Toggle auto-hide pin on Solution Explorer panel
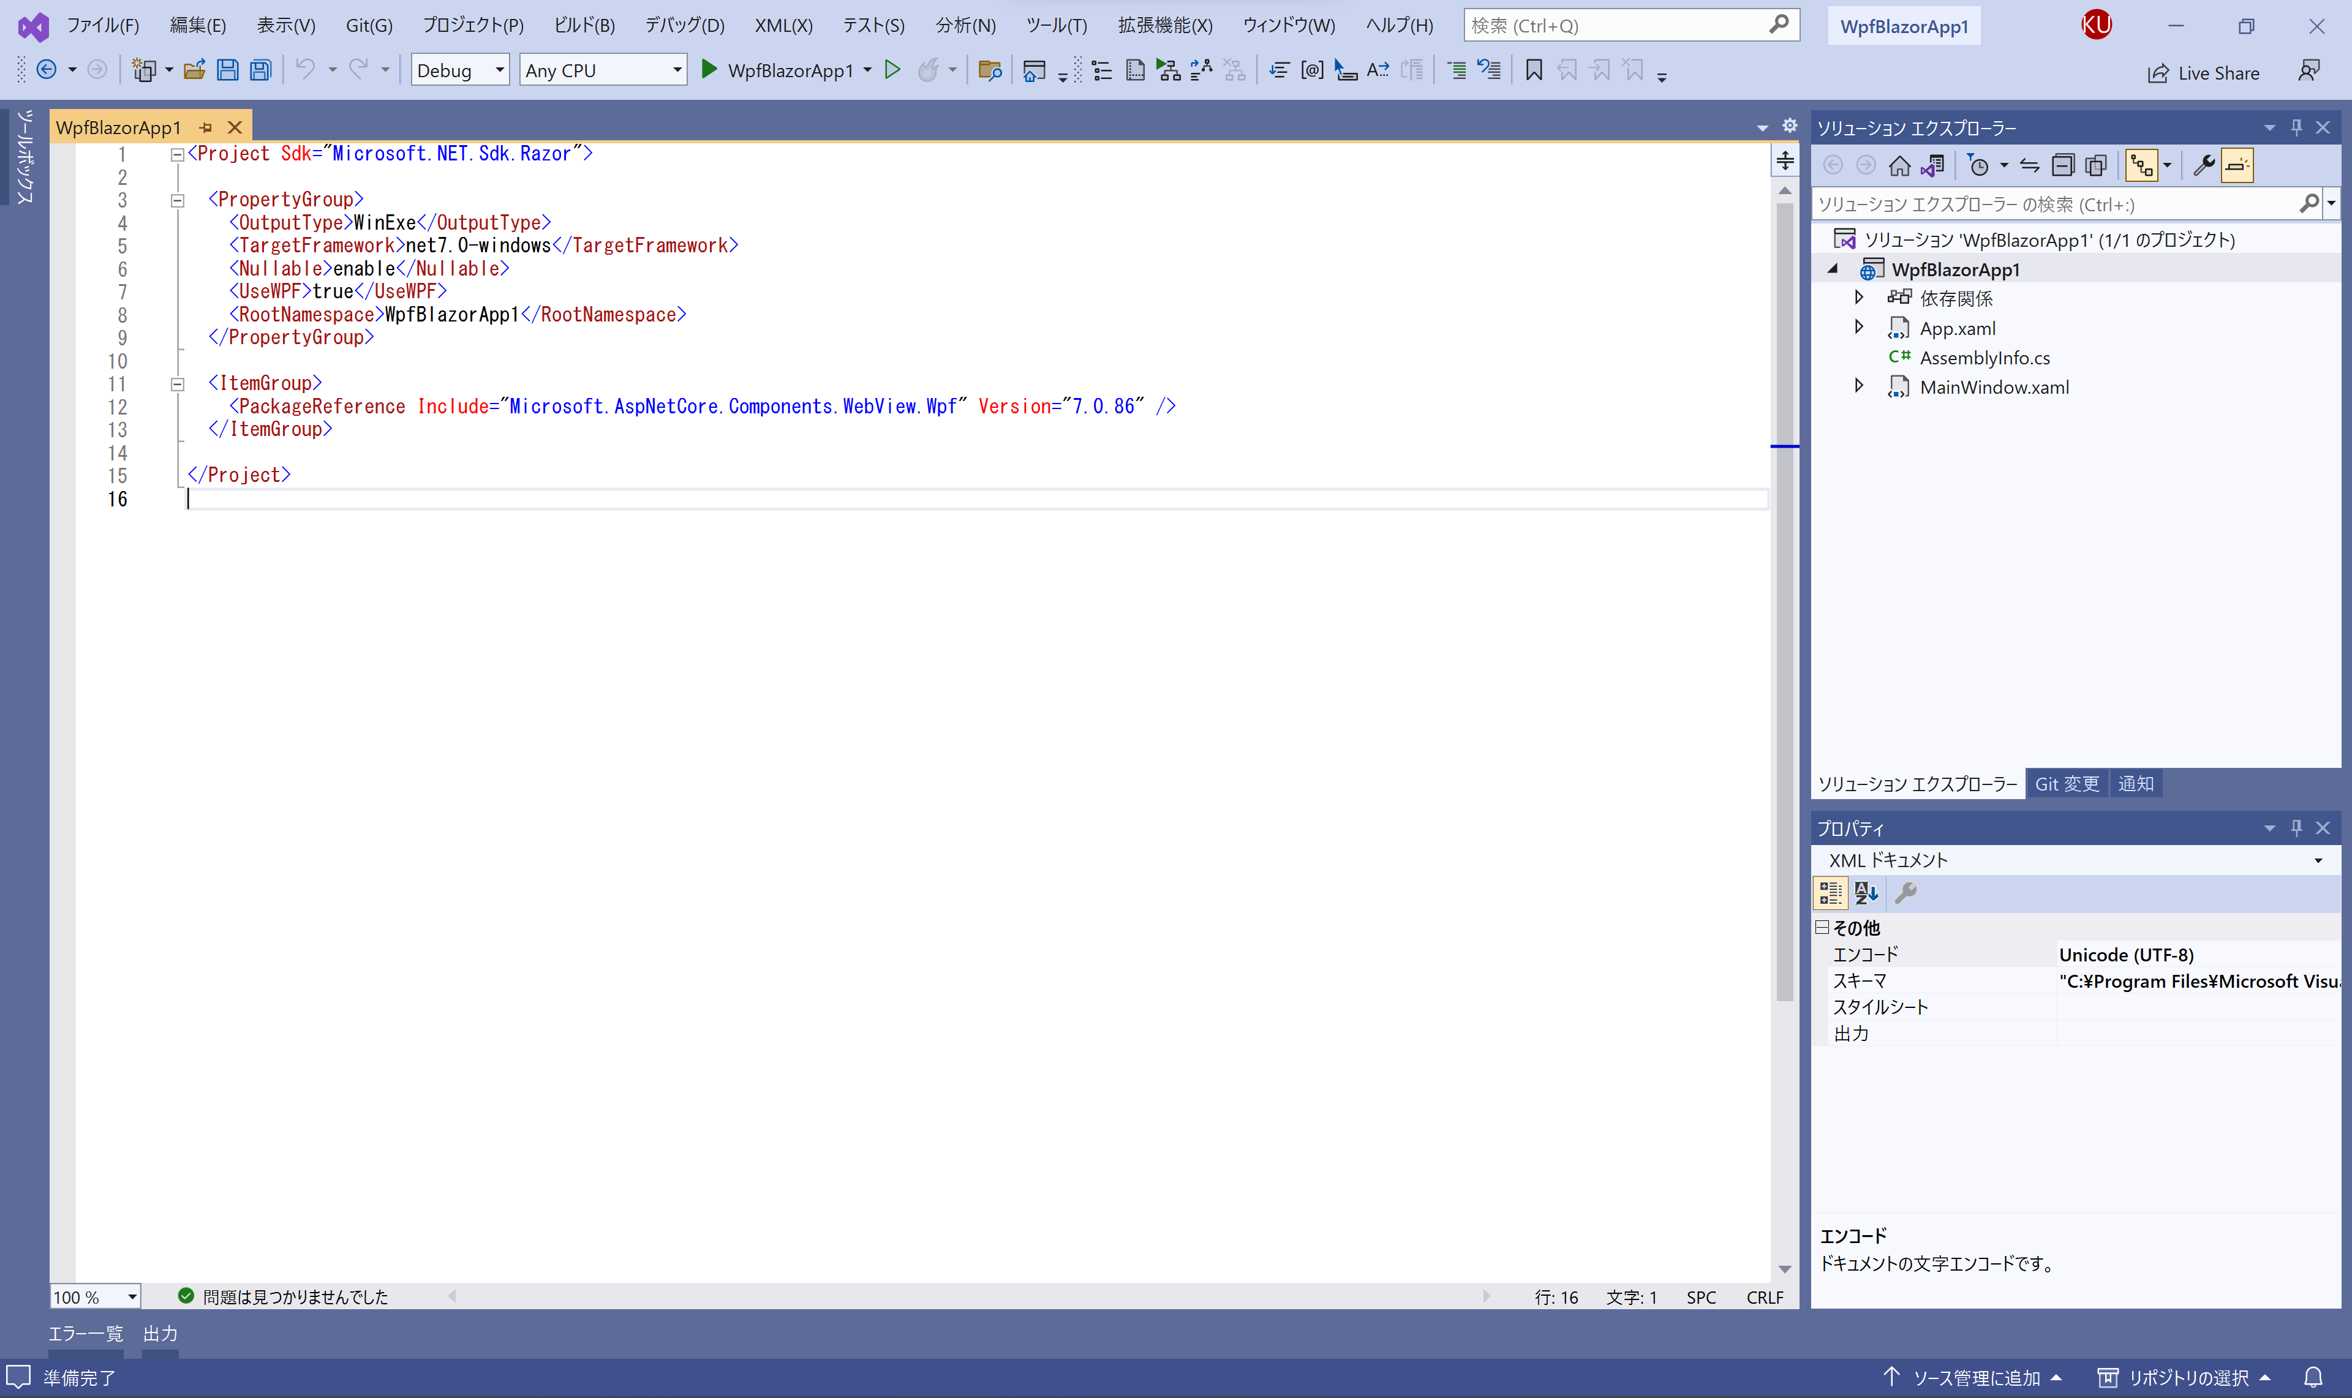The height and width of the screenshot is (1398, 2352). [x=2296, y=127]
